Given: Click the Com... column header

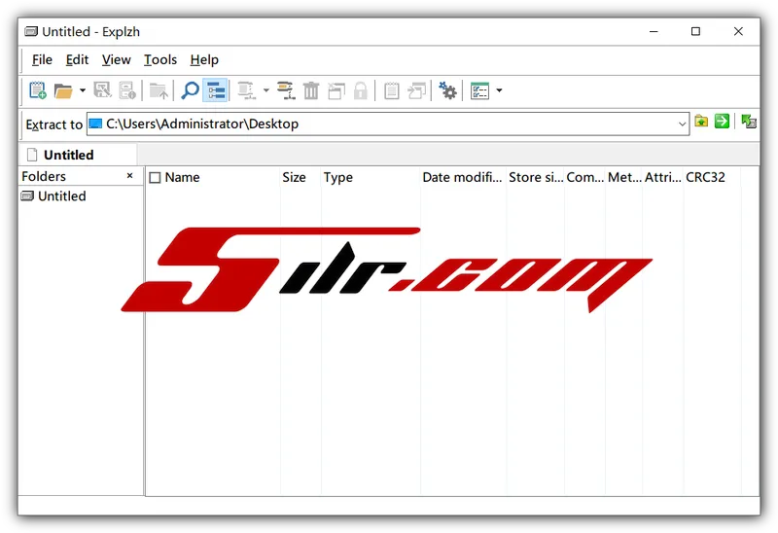Looking at the screenshot, I should point(584,178).
